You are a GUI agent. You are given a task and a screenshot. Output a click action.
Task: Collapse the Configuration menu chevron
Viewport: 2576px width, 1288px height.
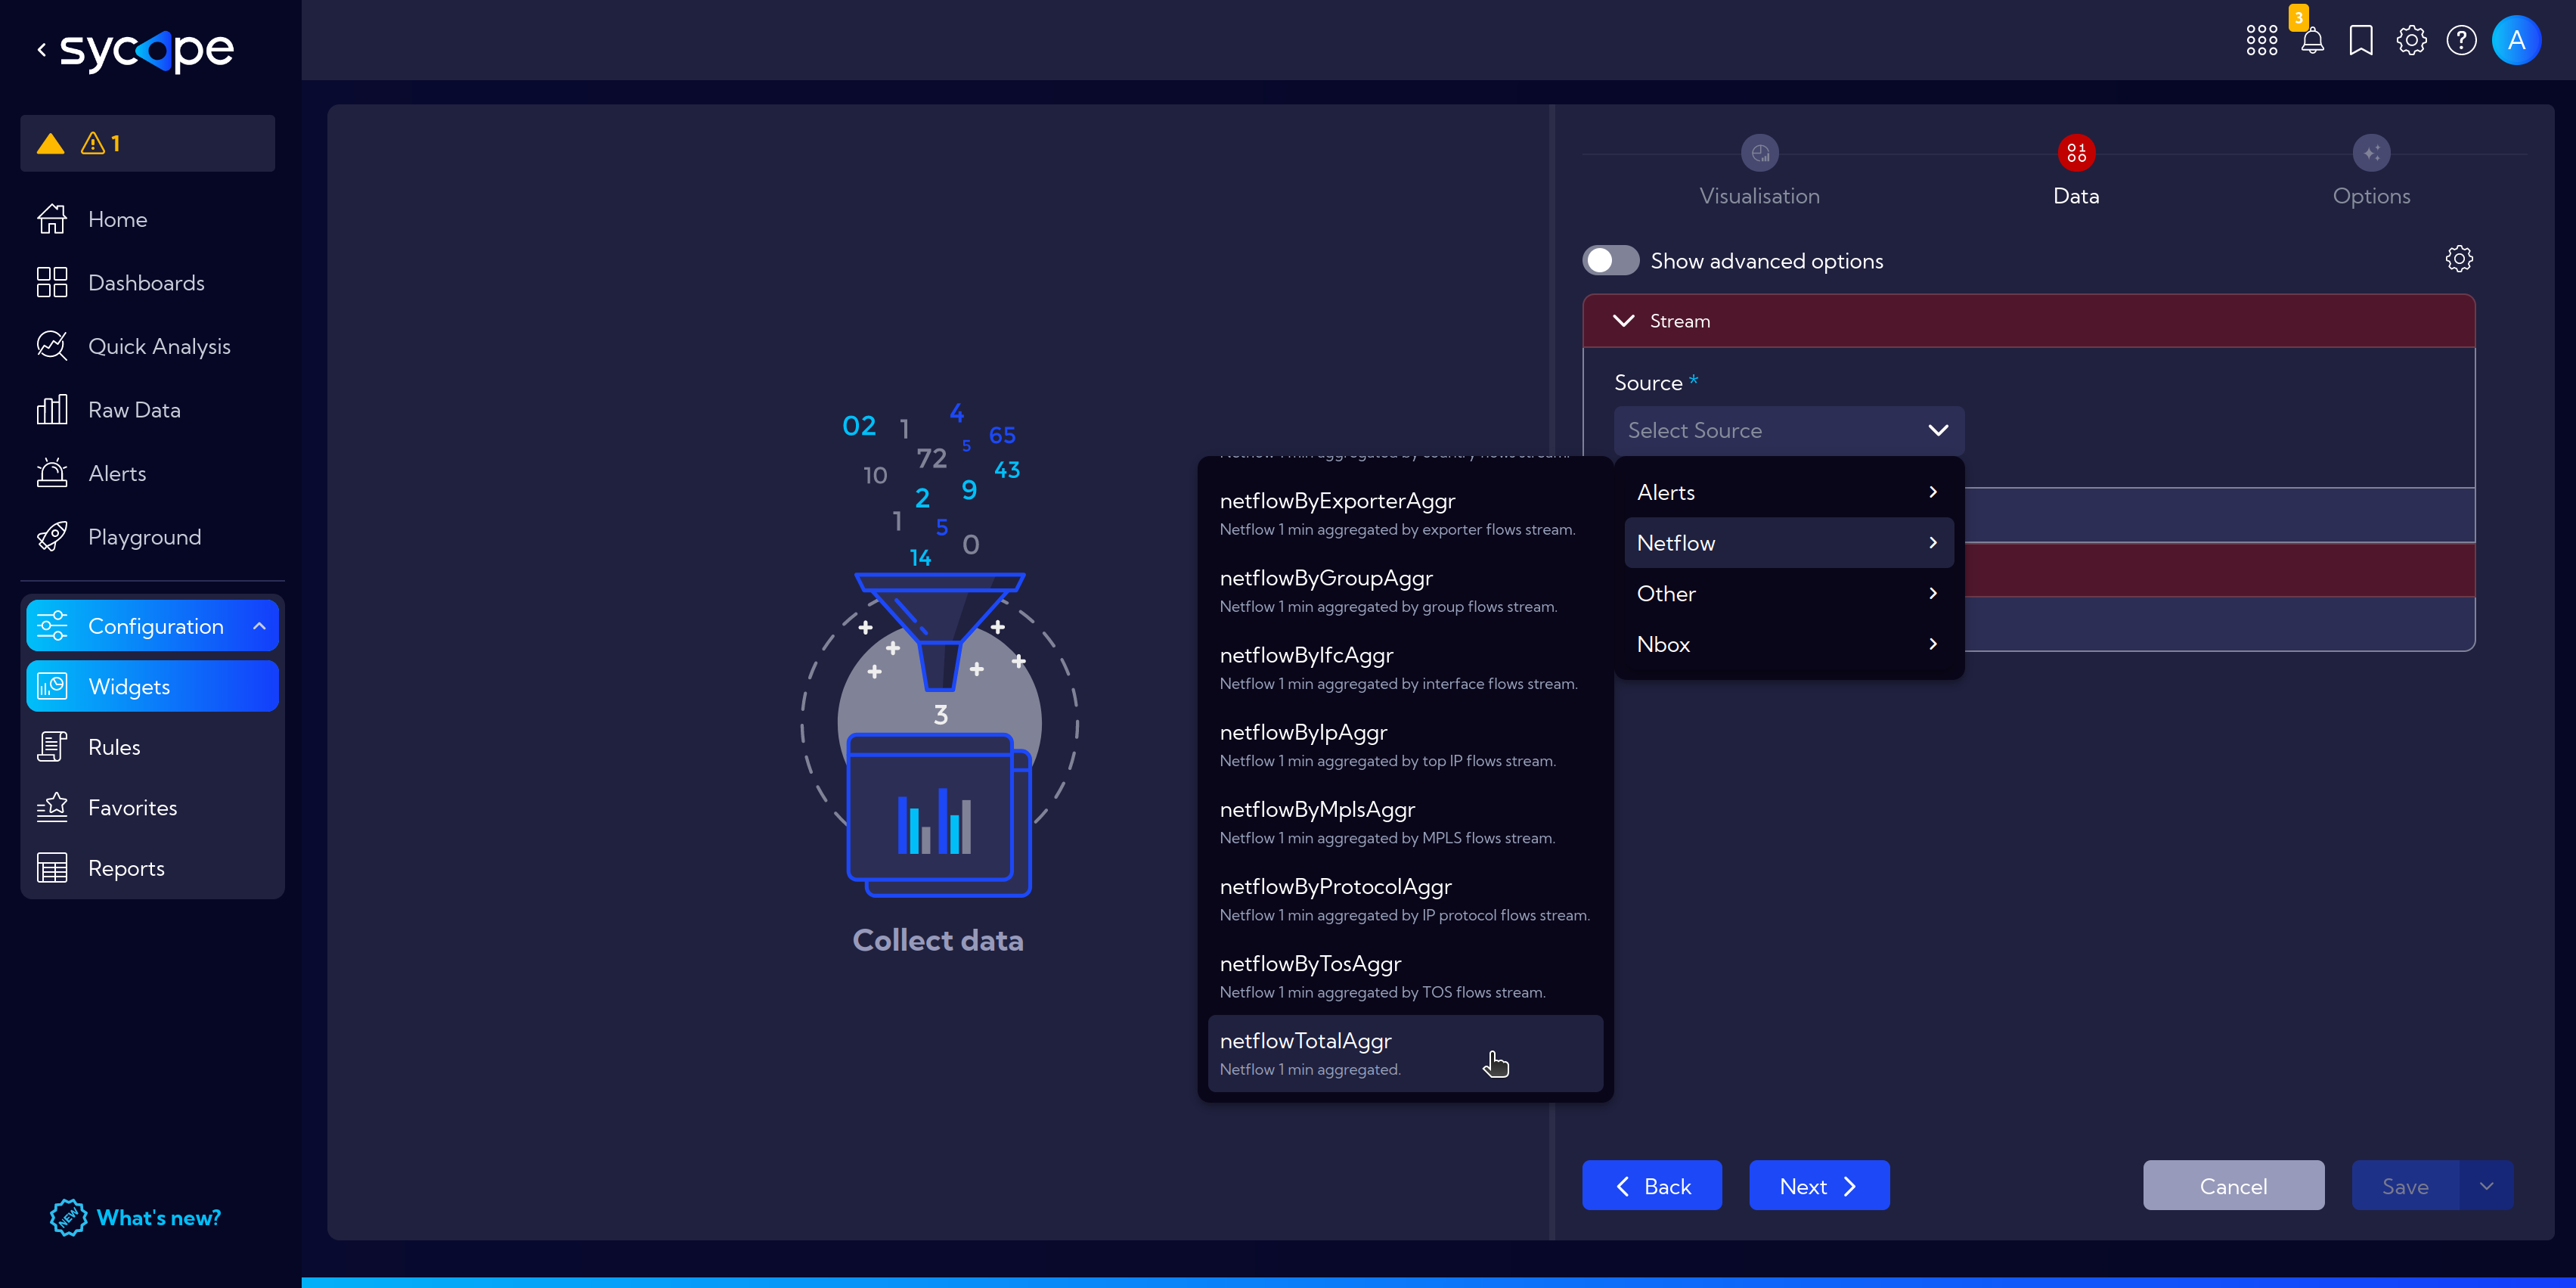(259, 626)
